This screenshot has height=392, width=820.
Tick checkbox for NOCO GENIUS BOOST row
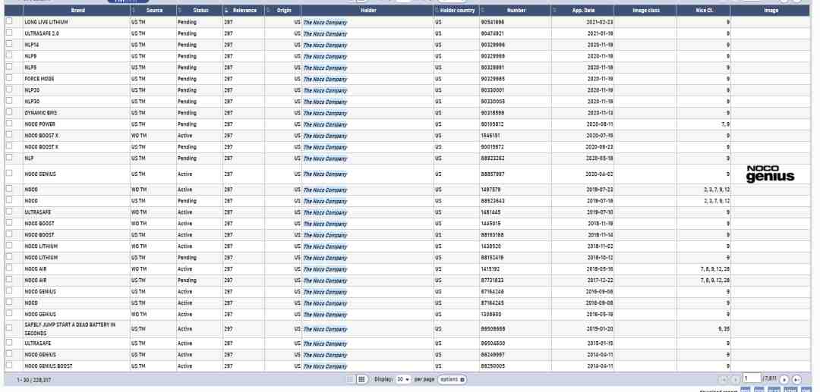(x=9, y=365)
